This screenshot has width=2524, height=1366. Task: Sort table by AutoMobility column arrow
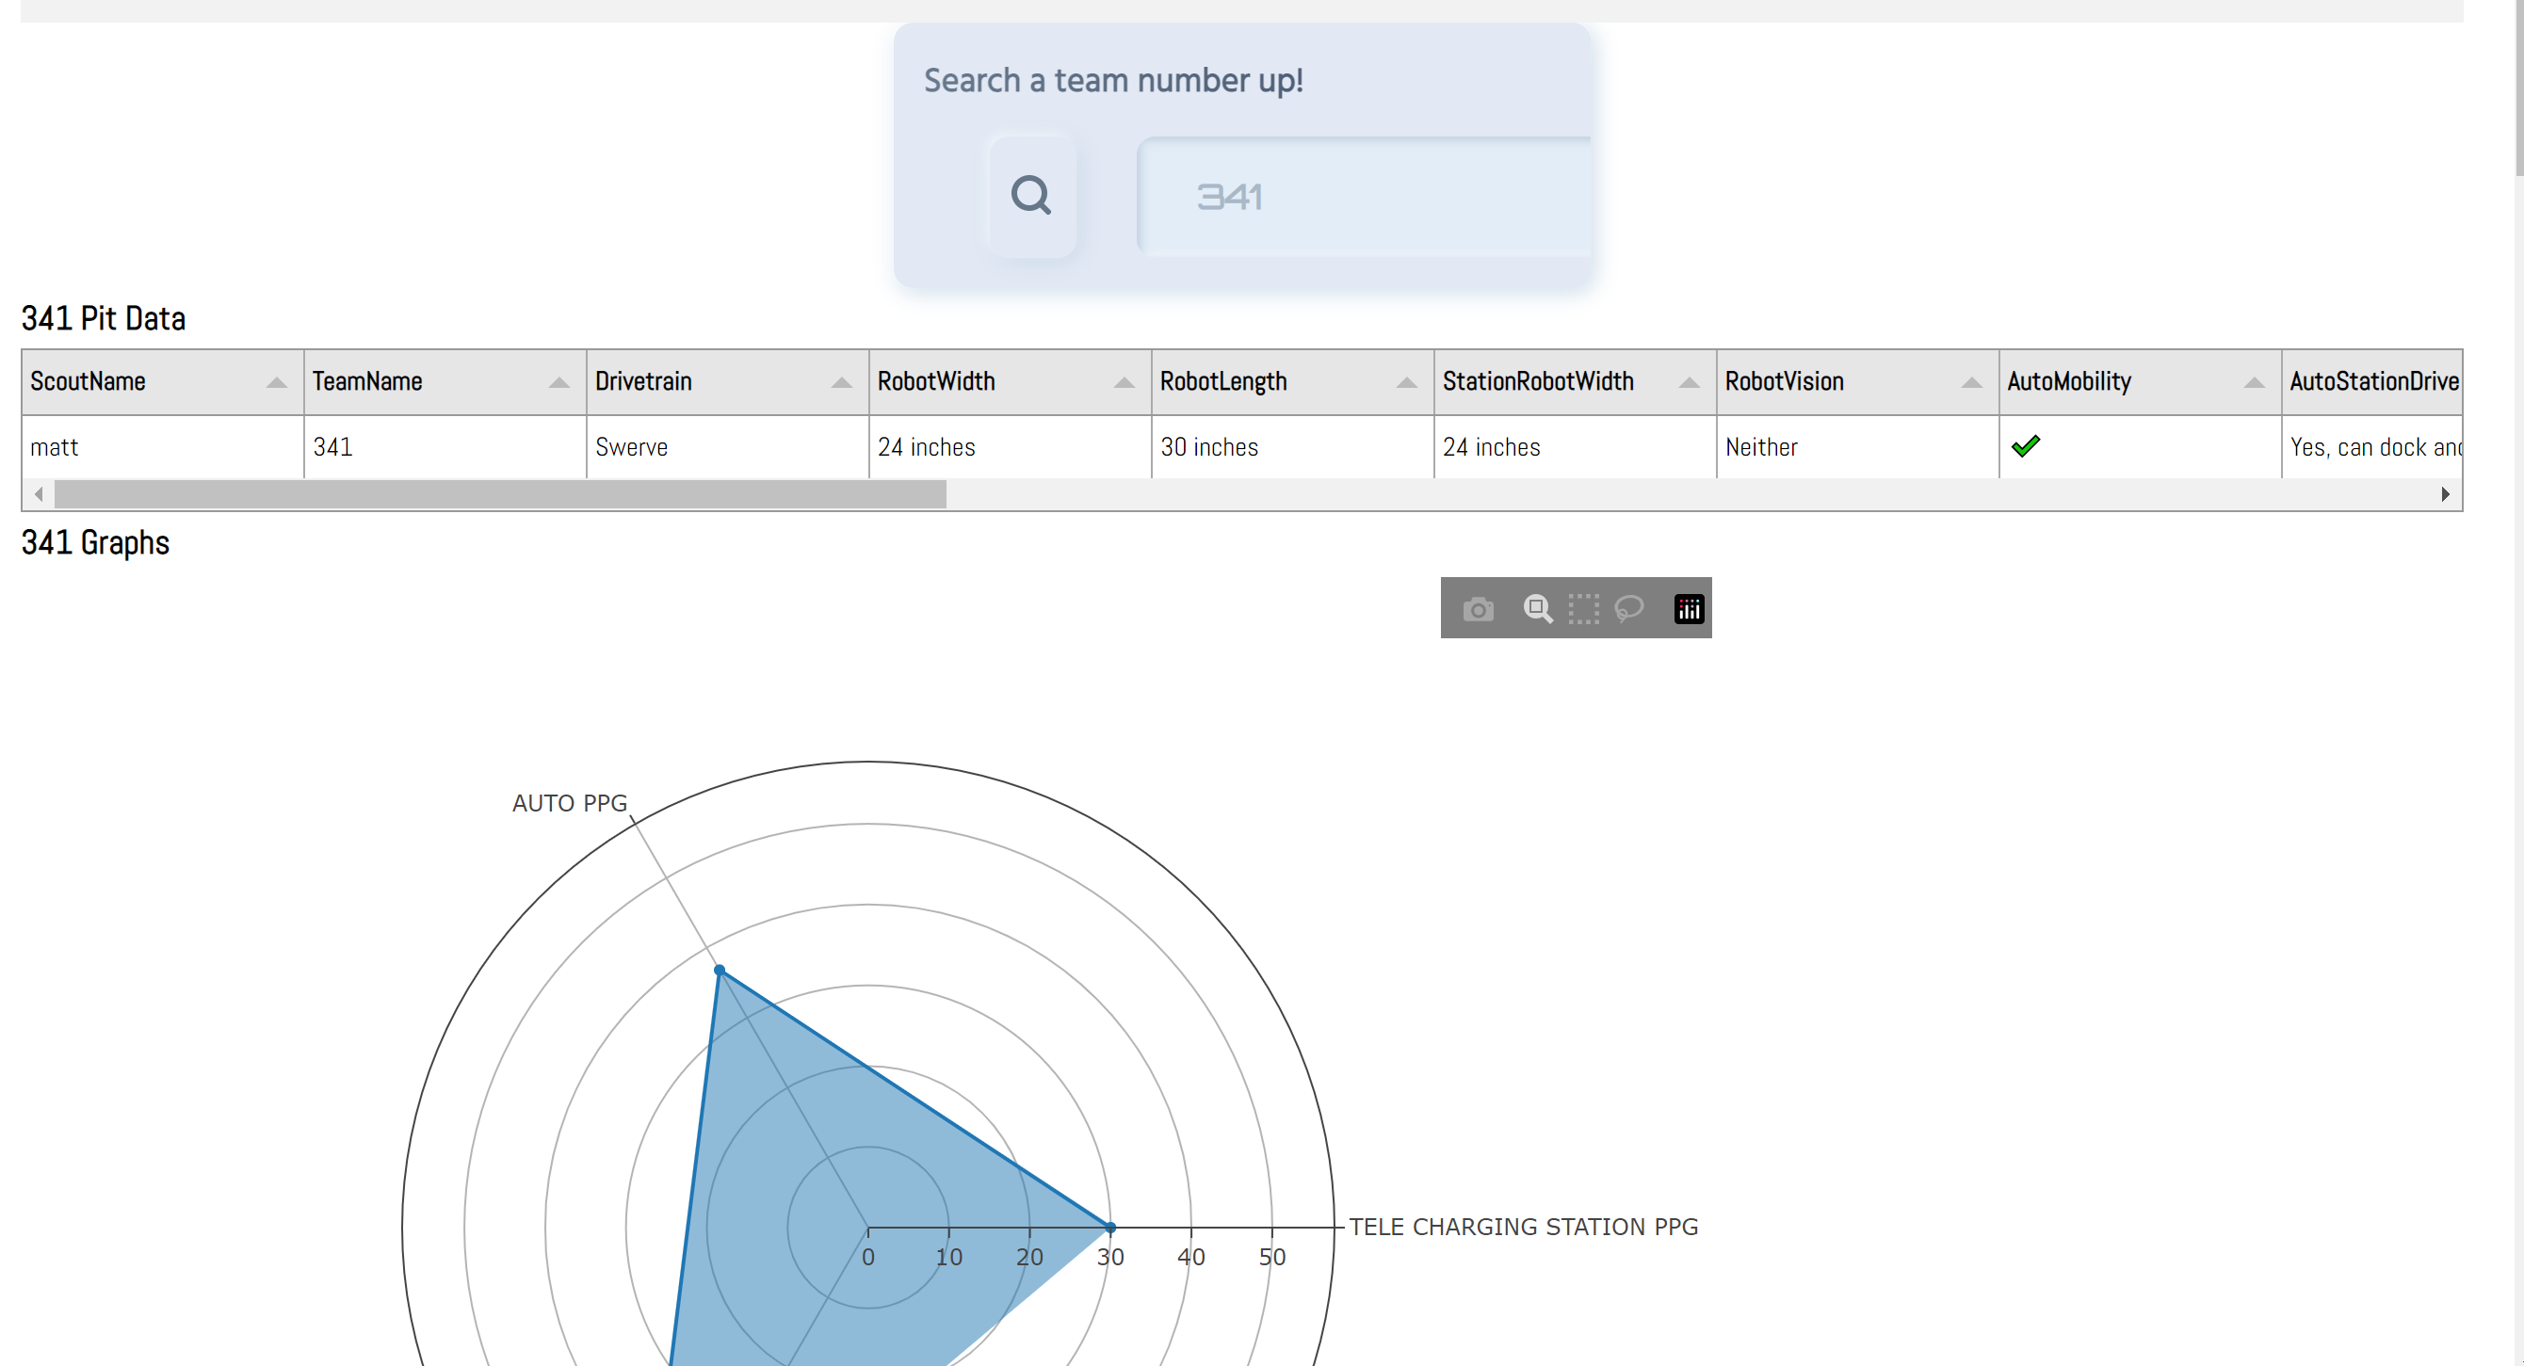pos(2254,382)
